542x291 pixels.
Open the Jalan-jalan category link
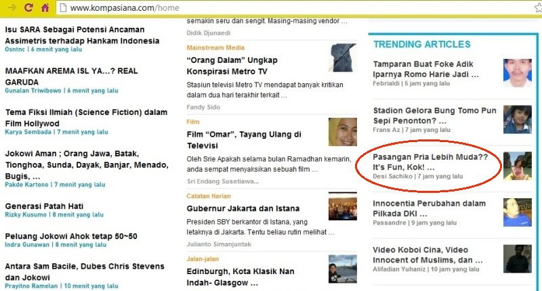click(x=205, y=259)
